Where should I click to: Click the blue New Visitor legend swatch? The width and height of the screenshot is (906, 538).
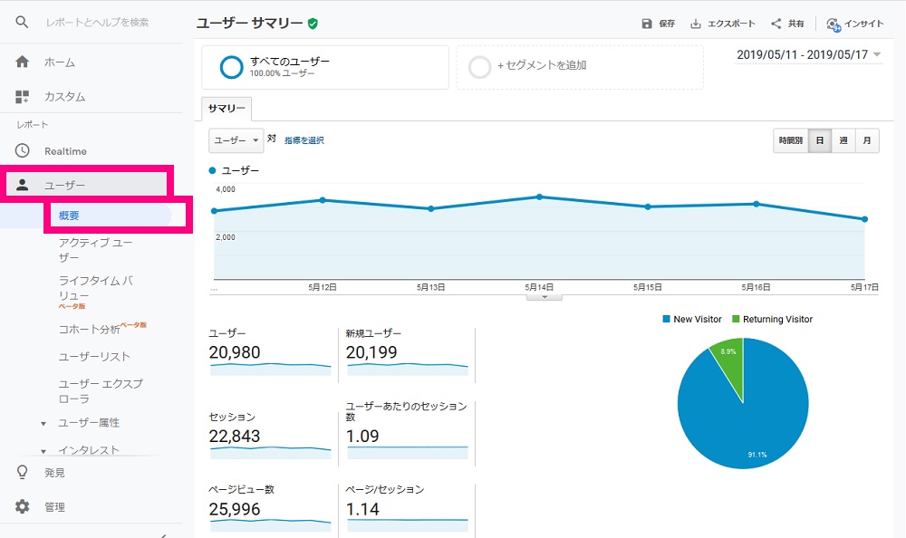coord(666,319)
